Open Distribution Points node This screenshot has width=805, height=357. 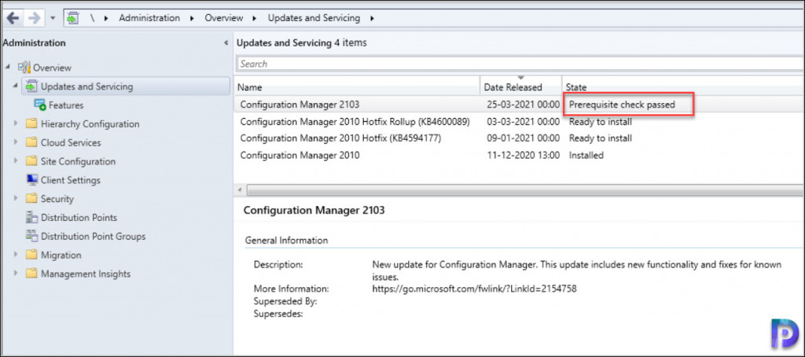[x=79, y=218]
